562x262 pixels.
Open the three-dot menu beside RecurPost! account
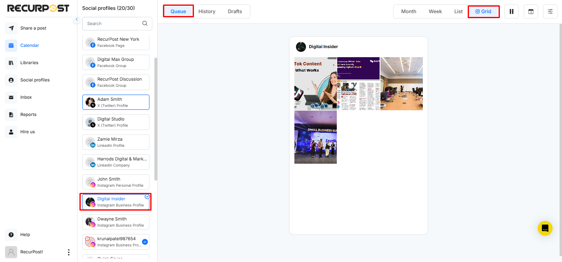[x=69, y=252]
